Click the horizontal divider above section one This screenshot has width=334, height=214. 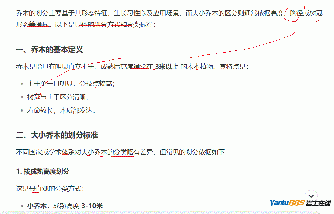click(x=169, y=36)
